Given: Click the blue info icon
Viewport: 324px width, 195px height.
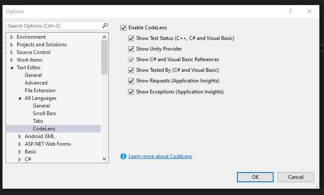Looking at the screenshot, I should tap(123, 156).
